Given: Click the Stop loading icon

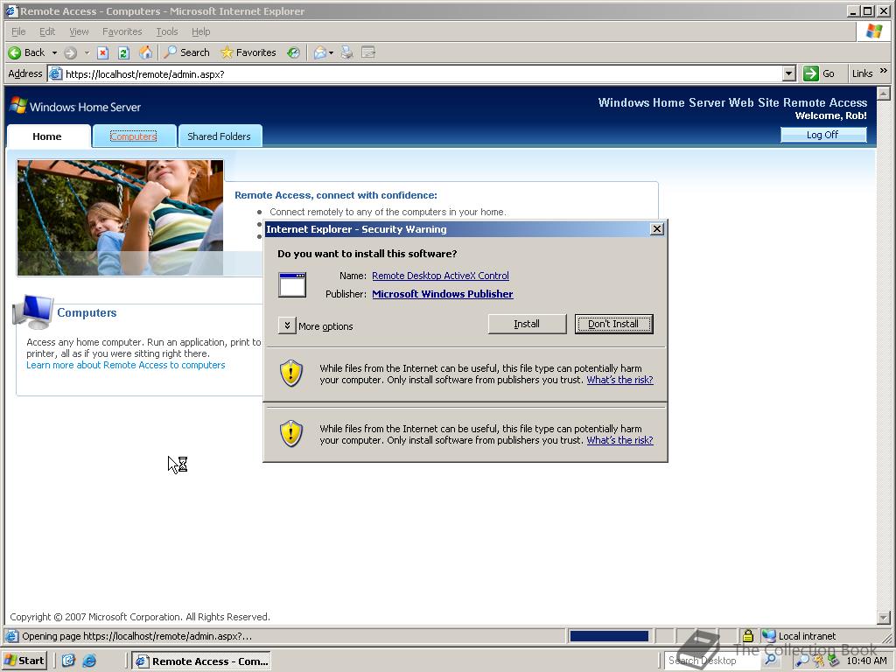Looking at the screenshot, I should (x=102, y=53).
